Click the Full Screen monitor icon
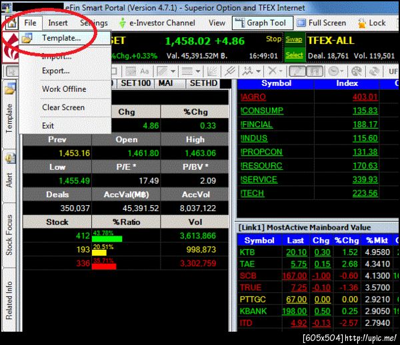400x345 pixels. point(301,23)
